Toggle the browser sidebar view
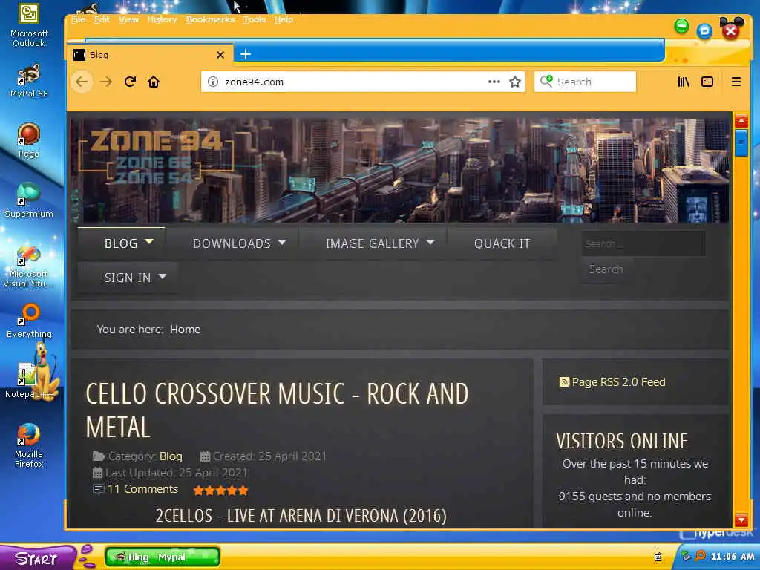 (x=707, y=82)
